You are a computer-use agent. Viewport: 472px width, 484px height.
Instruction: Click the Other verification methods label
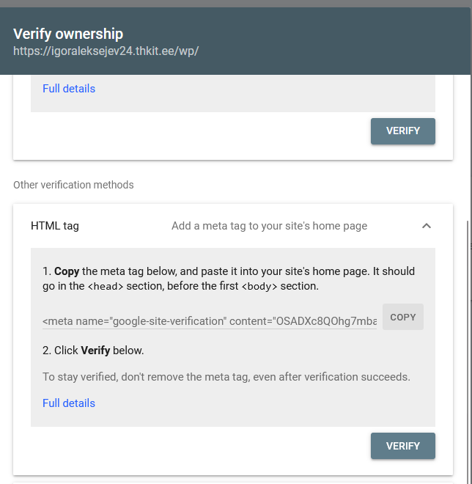tap(73, 185)
